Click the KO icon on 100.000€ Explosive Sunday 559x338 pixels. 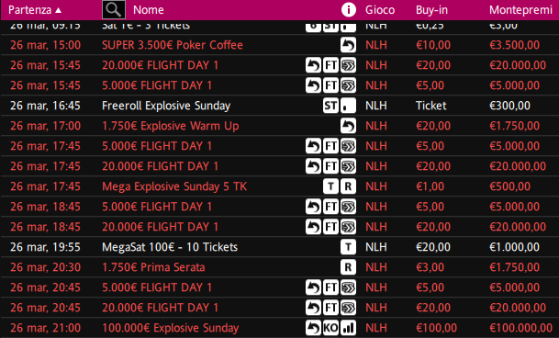[330, 328]
